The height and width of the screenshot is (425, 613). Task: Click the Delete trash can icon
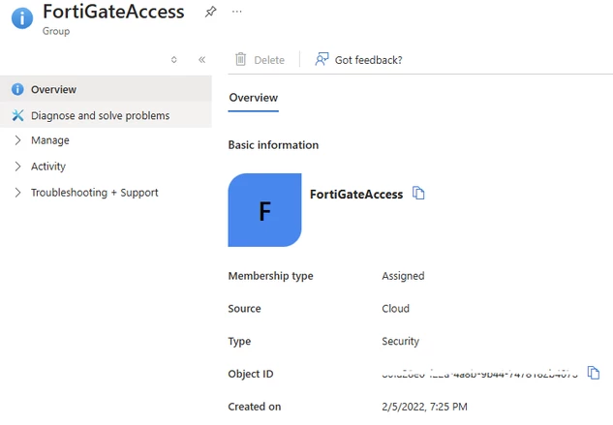(240, 59)
